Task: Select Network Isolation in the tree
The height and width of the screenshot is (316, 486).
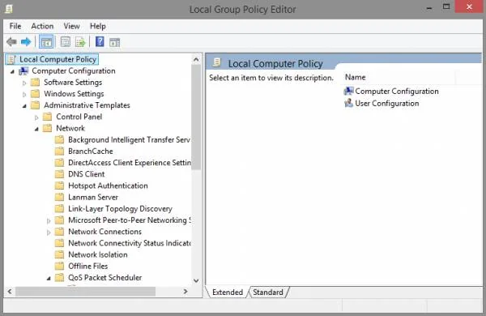Action: coord(98,254)
